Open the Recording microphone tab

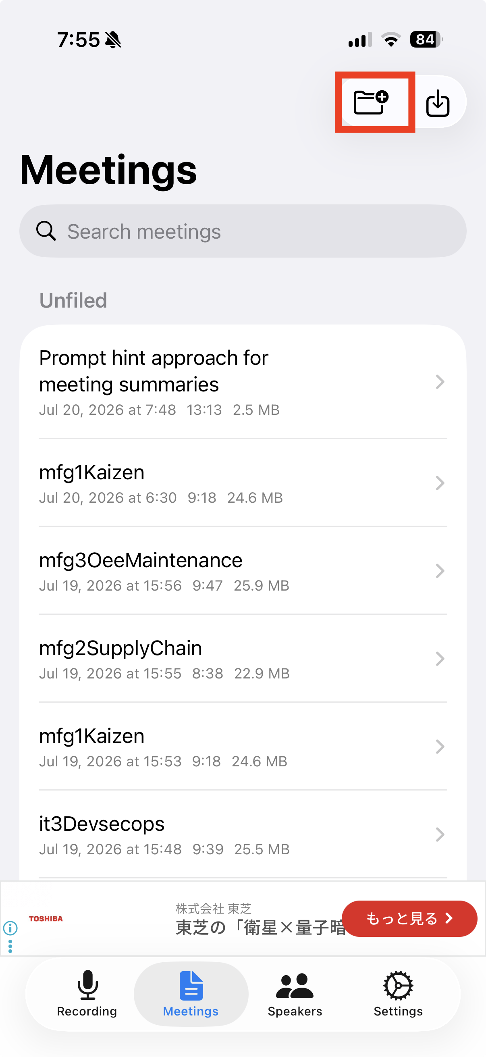coord(87,993)
